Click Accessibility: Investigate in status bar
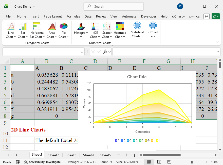This screenshot has width=223, height=165. click(x=42, y=162)
